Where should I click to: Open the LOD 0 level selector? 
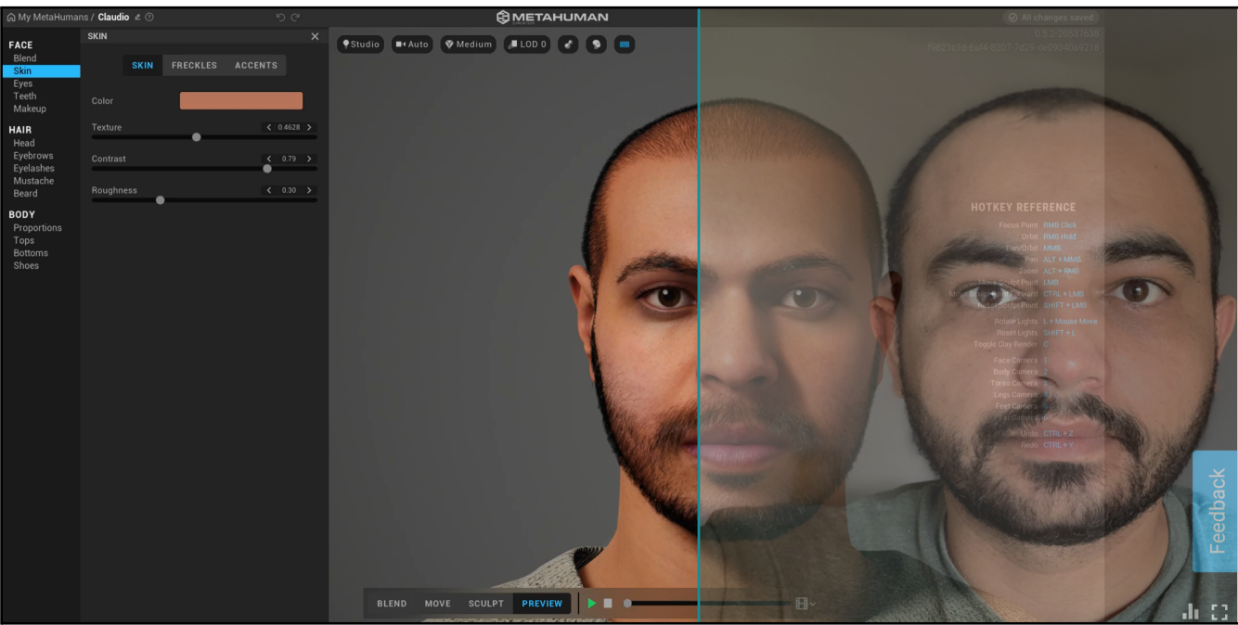(527, 45)
